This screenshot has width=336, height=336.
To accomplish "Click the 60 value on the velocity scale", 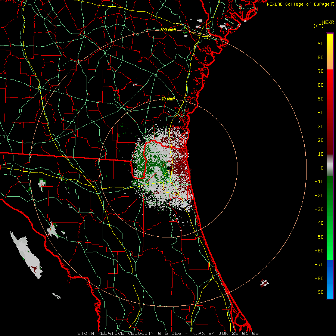I will click(x=321, y=85).
